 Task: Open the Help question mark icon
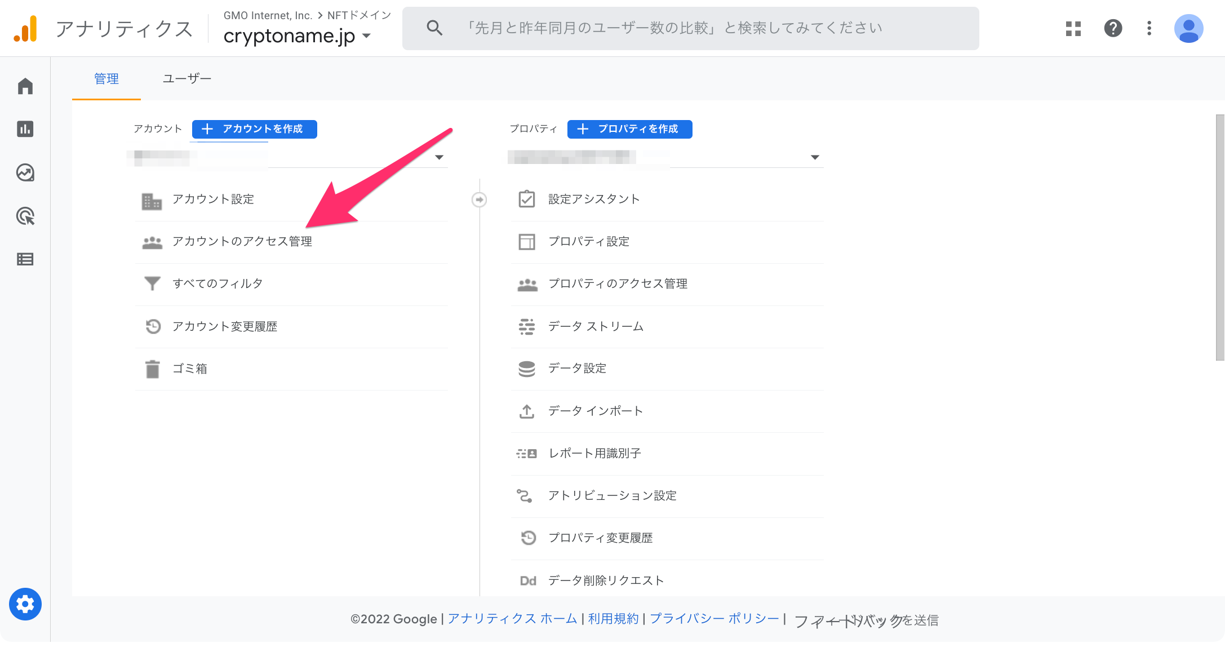(1112, 28)
